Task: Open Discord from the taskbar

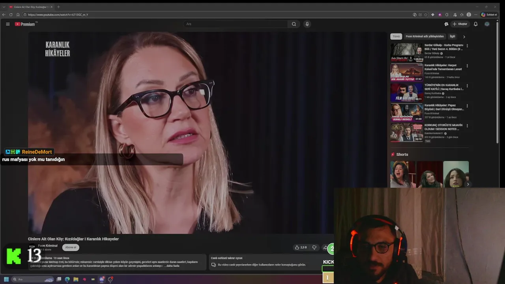Action: [x=102, y=279]
